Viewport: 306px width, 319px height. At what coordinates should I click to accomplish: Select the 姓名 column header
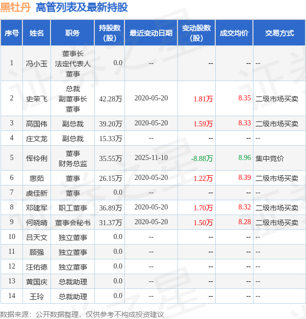tap(37, 33)
